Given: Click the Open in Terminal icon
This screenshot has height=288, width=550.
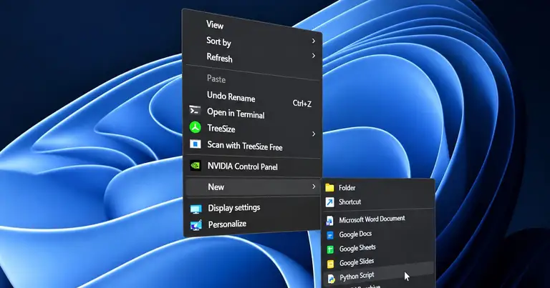Looking at the screenshot, I should coord(195,110).
